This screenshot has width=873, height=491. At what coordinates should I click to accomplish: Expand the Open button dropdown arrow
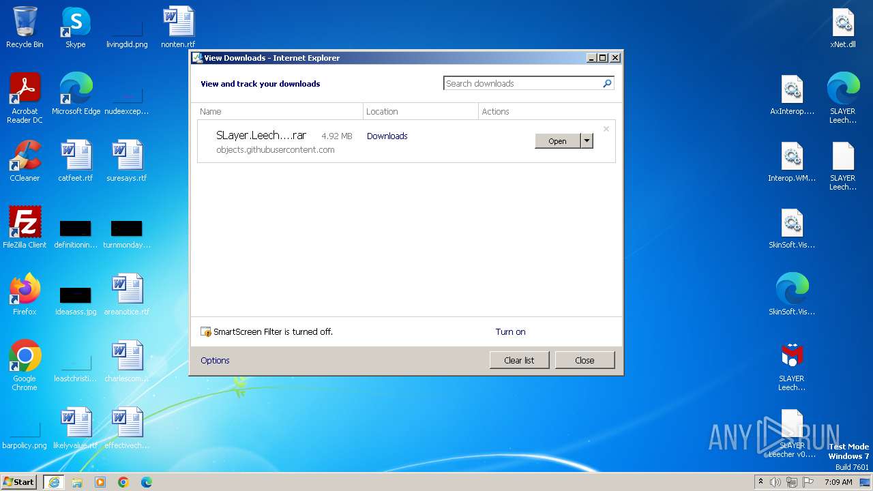[x=587, y=140]
